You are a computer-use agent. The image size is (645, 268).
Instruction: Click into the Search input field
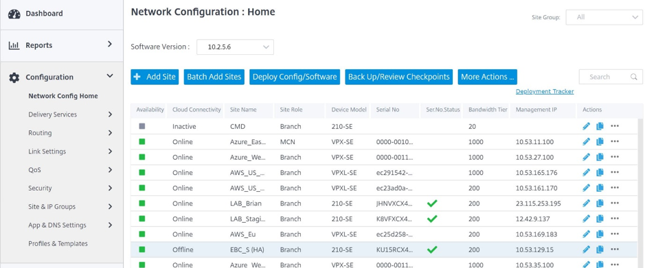pyautogui.click(x=611, y=77)
